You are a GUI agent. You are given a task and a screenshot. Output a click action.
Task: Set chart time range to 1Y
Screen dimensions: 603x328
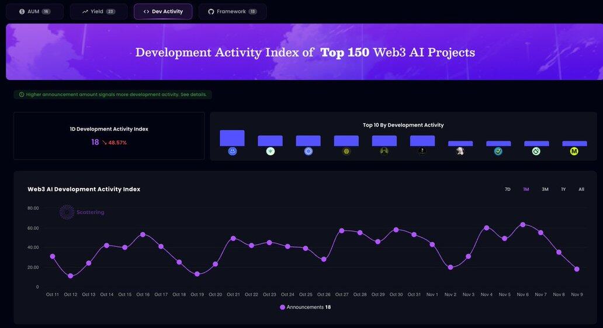563,190
